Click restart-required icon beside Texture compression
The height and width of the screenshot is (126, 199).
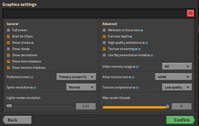pos(137,88)
